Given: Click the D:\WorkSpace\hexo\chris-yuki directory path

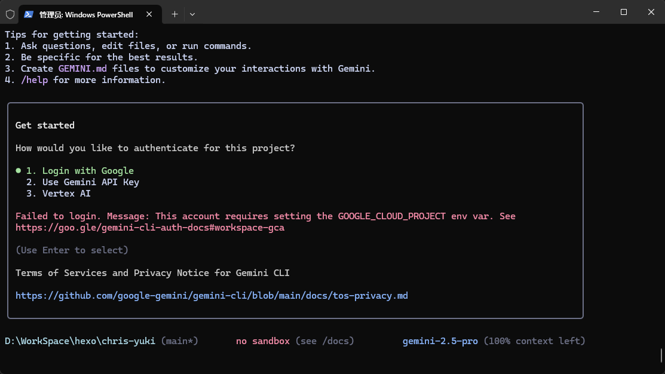Looking at the screenshot, I should tap(78, 341).
